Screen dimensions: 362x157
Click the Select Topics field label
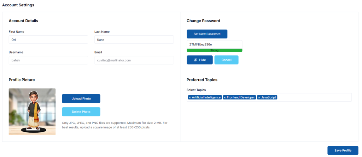[x=196, y=90]
